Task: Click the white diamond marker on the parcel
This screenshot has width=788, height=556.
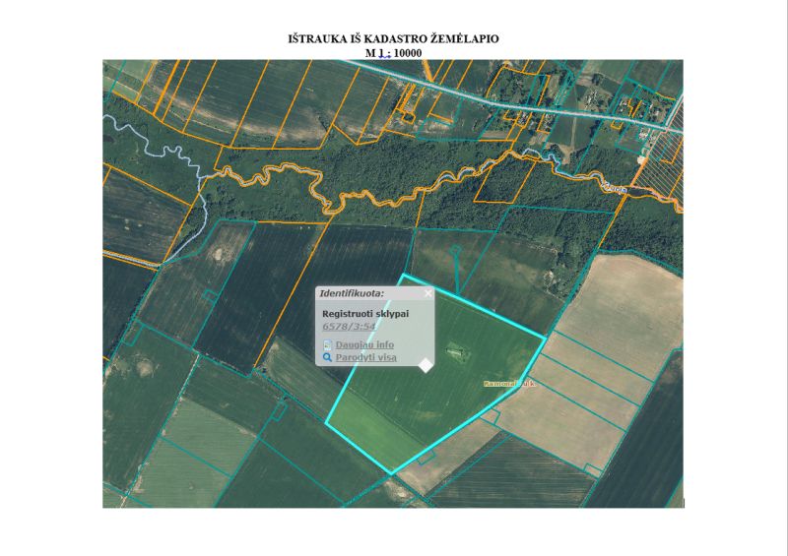Action: [x=426, y=366]
